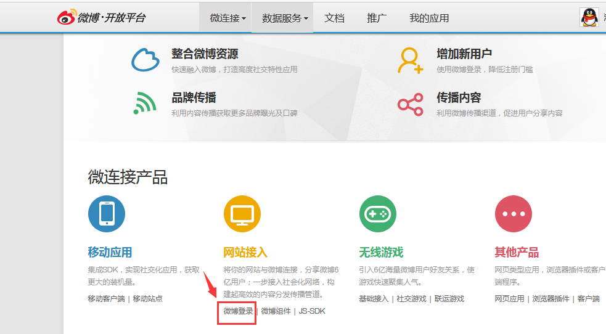Expand the 微连接 dropdown menu
The height and width of the screenshot is (334, 606).
point(227,18)
